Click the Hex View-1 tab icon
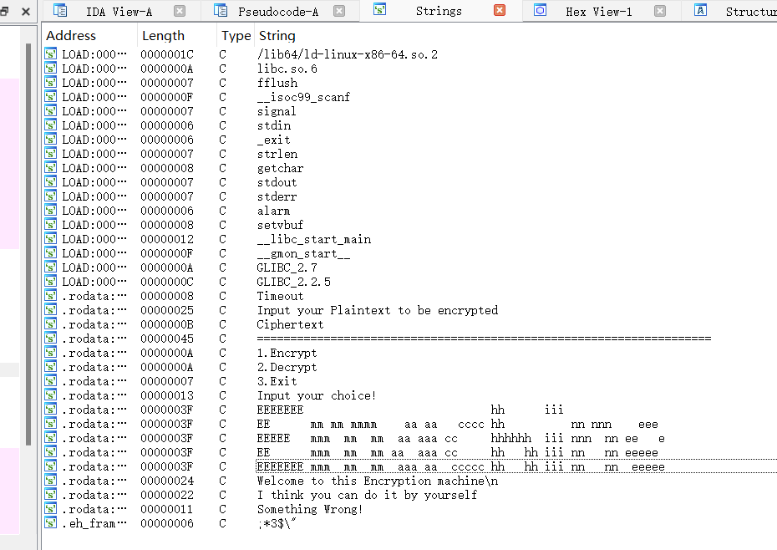This screenshot has height=550, width=777. 541,11
